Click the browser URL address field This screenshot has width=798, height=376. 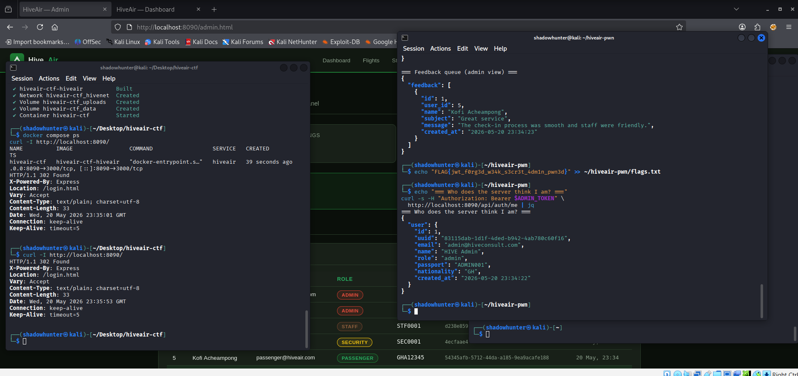point(399,27)
